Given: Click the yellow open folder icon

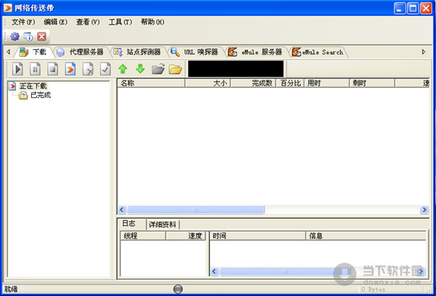Looking at the screenshot, I should (175, 69).
